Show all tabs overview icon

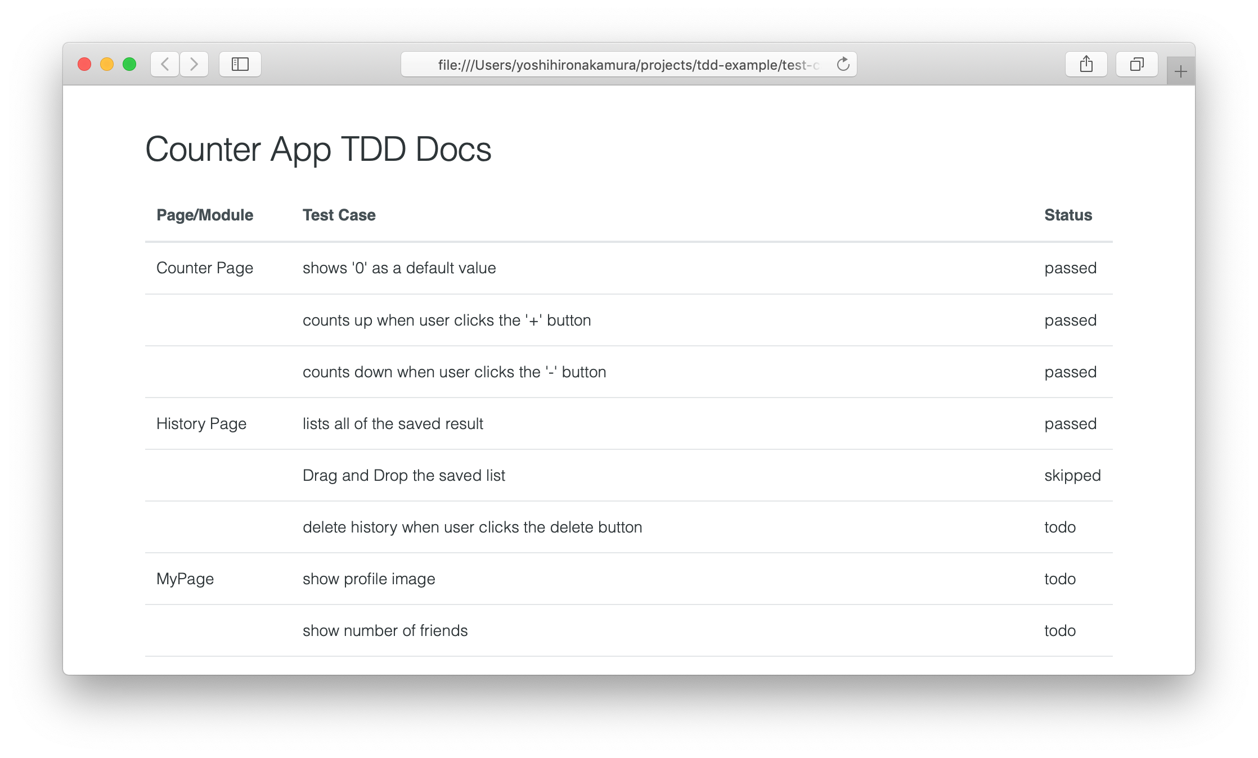click(1136, 64)
